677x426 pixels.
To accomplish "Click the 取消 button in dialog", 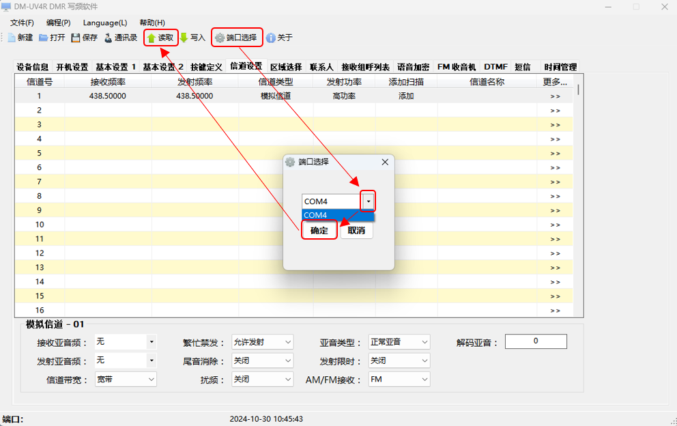I will pos(356,231).
